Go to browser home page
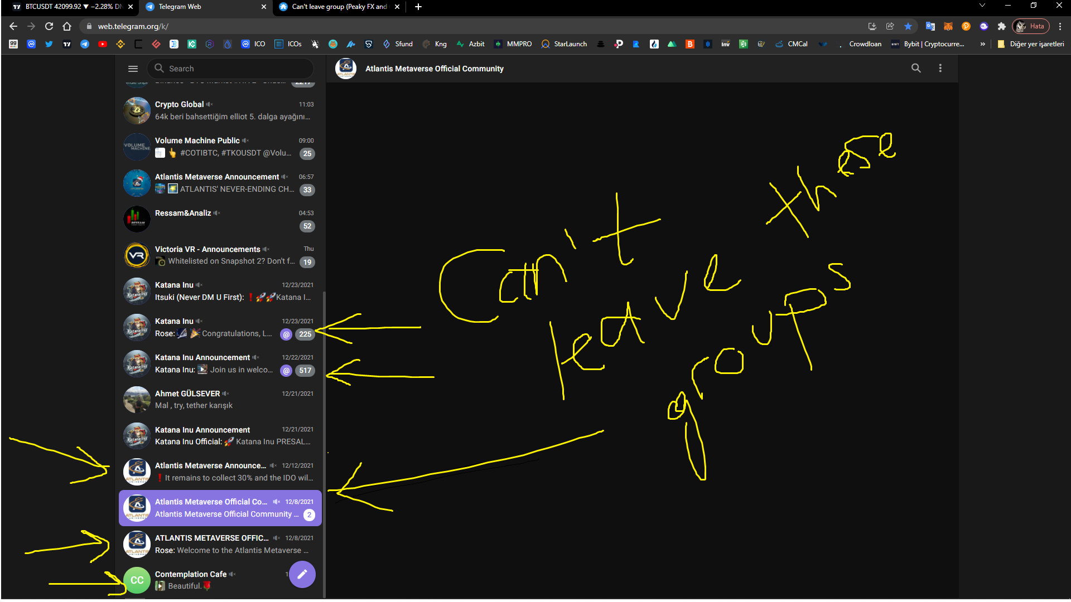This screenshot has width=1071, height=602. (67, 26)
